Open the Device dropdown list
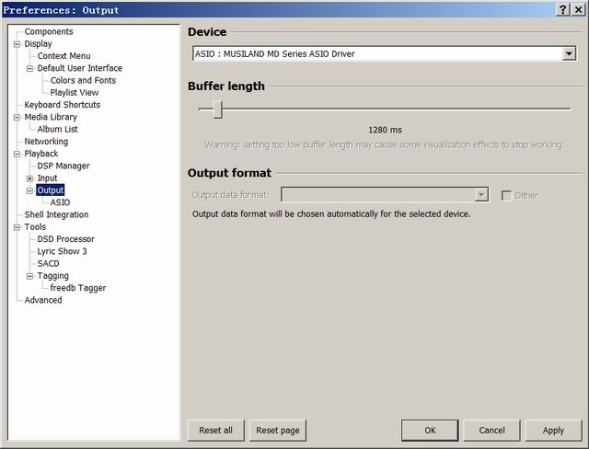Image resolution: width=589 pixels, height=449 pixels. coord(569,54)
